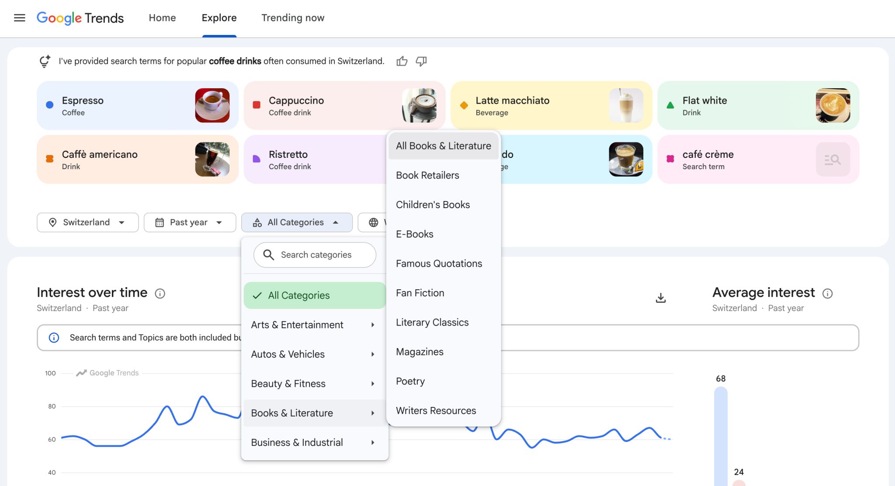Screen dimensions: 895x486
Task: Click the Interest over time info icon
Action: 160,293
